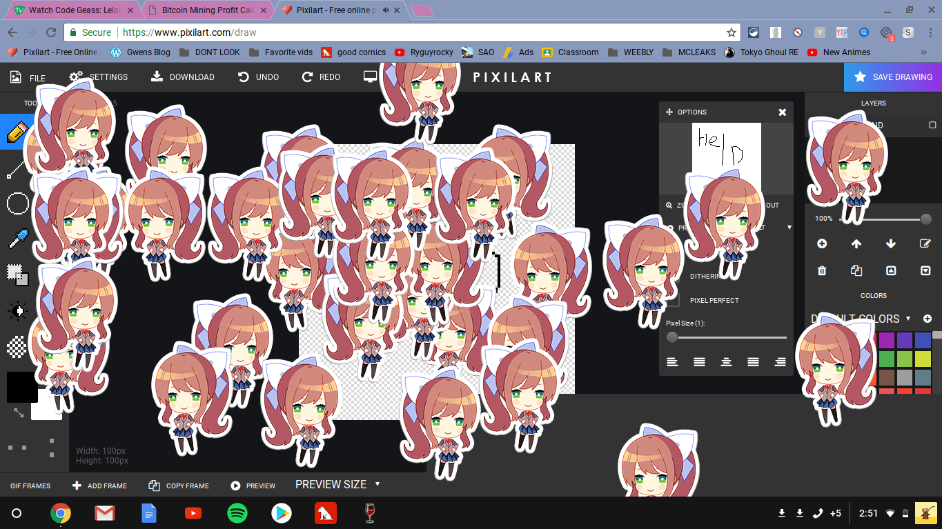Image resolution: width=942 pixels, height=529 pixels.
Task: Switch to Bitcoin Mining Profit tab
Action: [x=208, y=10]
